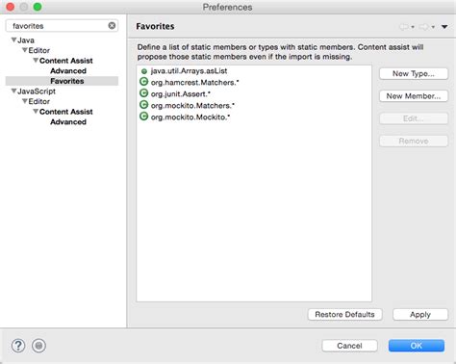Image resolution: width=456 pixels, height=364 pixels.
Task: Collapse the Editor node under JavaScript
Action: (25, 101)
